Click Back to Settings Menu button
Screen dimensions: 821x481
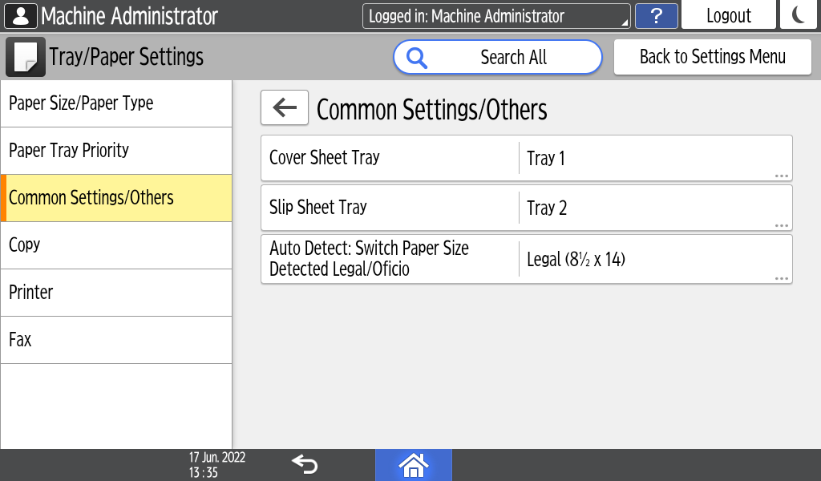(712, 57)
